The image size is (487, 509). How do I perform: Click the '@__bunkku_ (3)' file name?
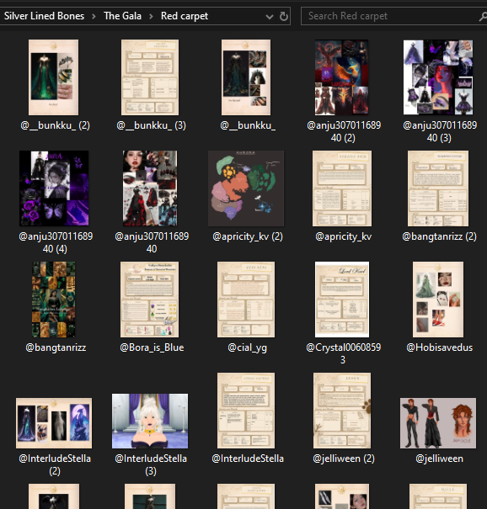[151, 125]
